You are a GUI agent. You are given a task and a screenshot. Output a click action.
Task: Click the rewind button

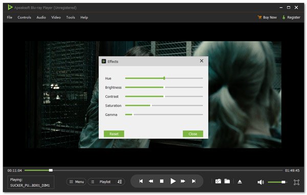tap(151, 181)
